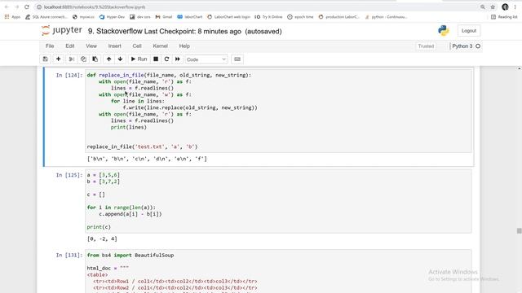
Task: Go back with the browser back arrow
Action: tap(7, 7)
